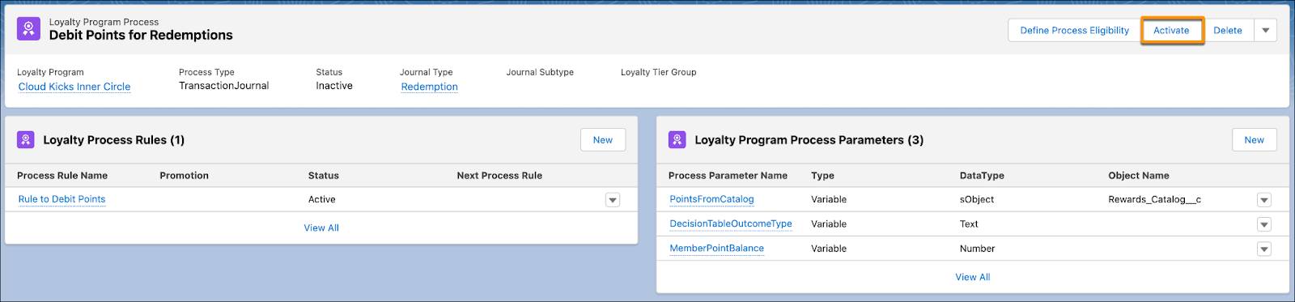Click the Loyalty Program Process header icon
Screen dimensions: 1295x302
click(28, 30)
